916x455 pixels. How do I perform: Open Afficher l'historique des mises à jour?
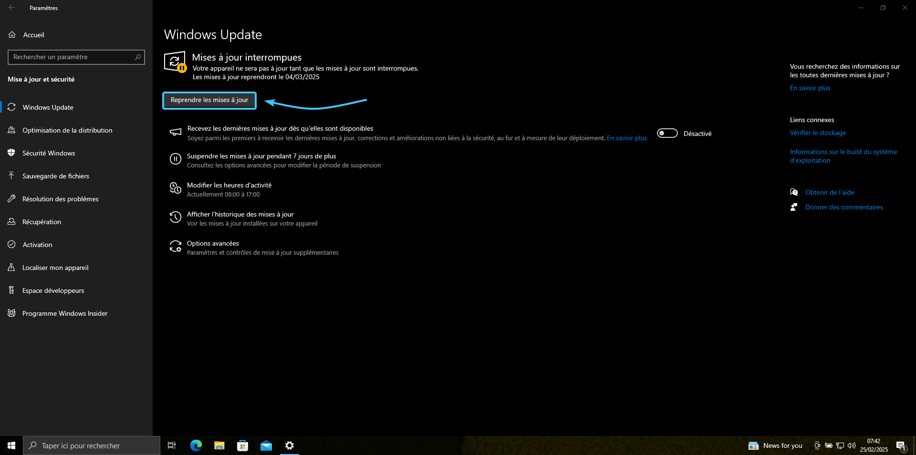coord(240,214)
